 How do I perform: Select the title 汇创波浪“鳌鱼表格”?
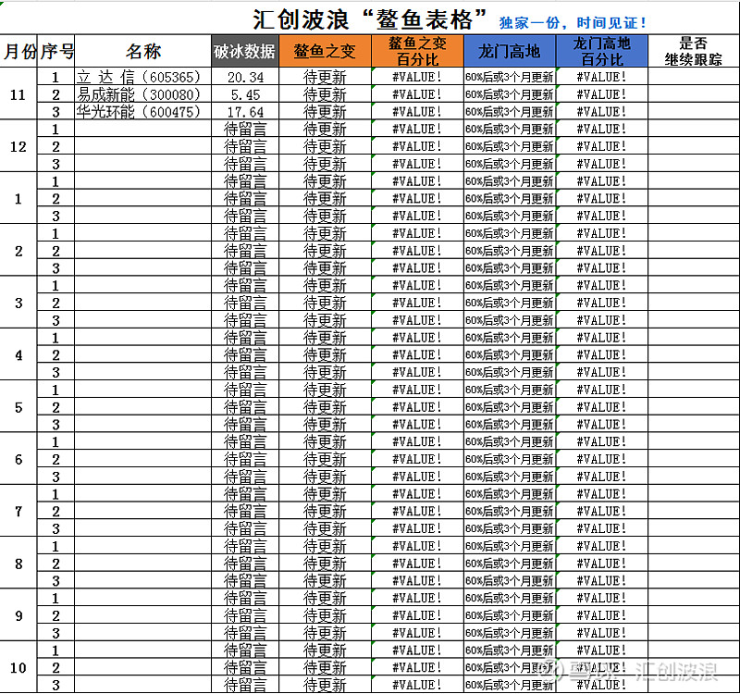click(x=370, y=19)
